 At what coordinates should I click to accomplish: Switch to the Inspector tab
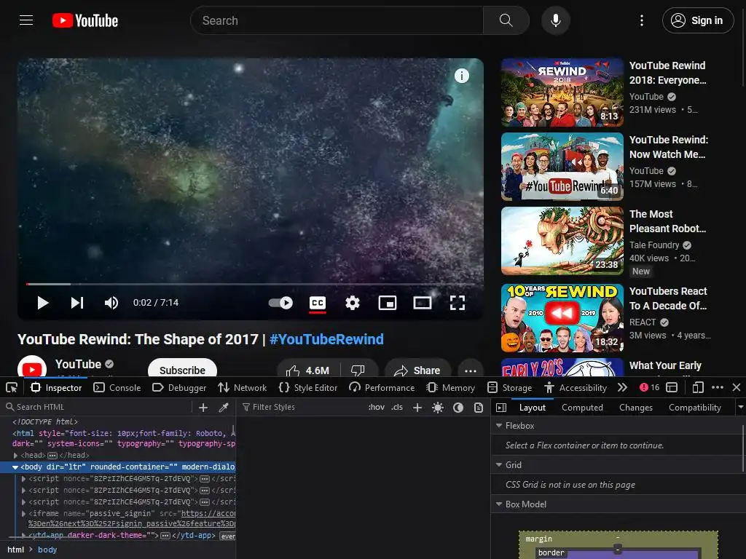click(x=56, y=387)
